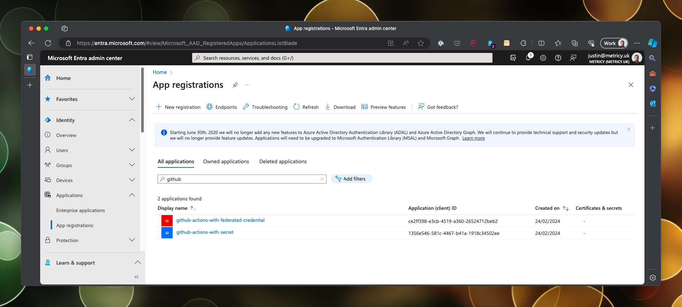Open help question mark icon

pos(558,58)
